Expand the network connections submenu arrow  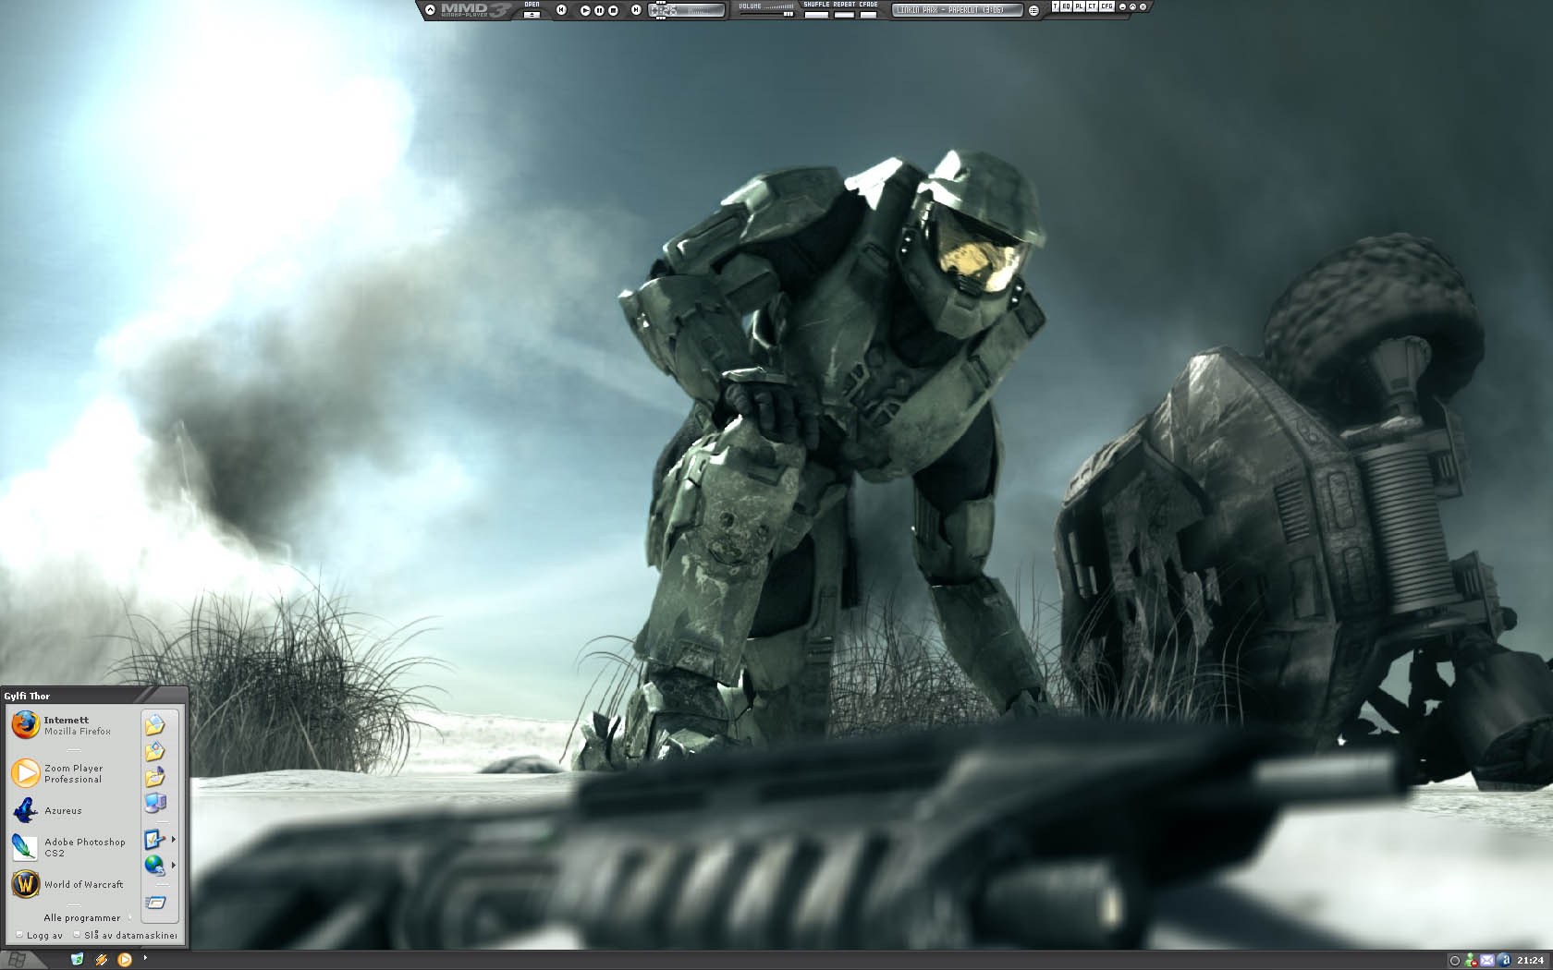(x=173, y=866)
